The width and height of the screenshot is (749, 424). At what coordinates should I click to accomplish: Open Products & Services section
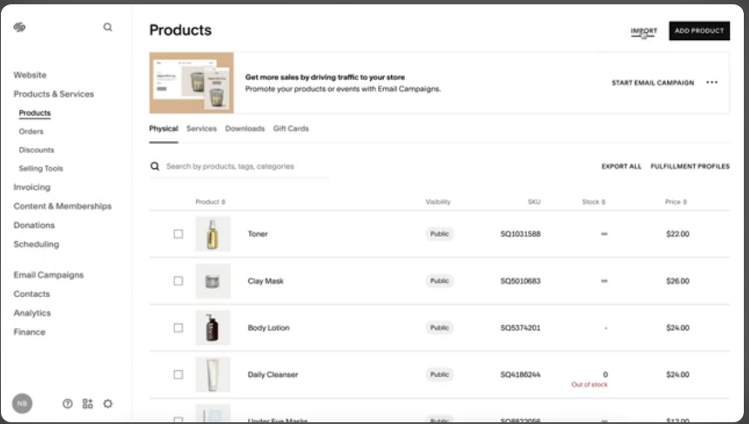click(53, 94)
